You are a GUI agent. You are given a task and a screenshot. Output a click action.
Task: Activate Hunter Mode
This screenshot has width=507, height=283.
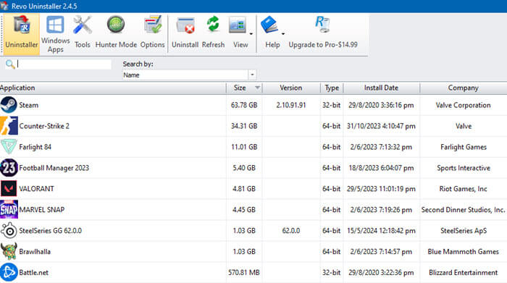pos(116,33)
